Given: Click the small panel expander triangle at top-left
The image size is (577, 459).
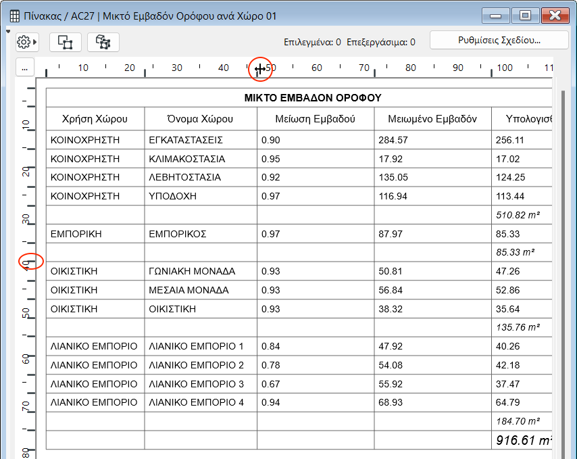Looking at the screenshot, I should point(7,30).
